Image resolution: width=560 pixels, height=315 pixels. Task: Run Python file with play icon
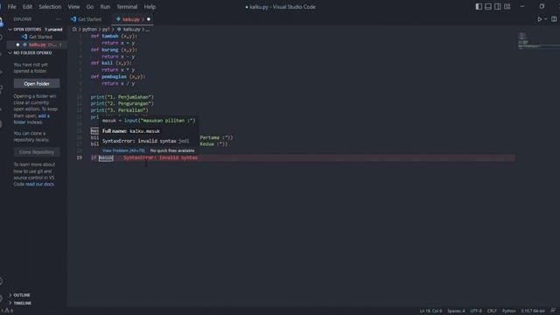[539, 19]
